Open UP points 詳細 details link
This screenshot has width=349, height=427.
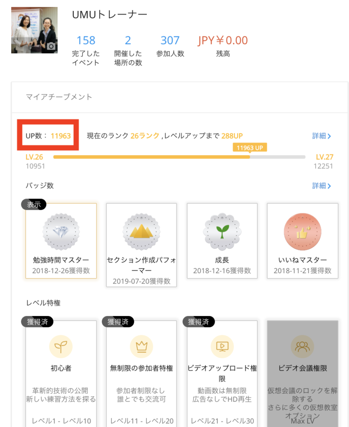(321, 136)
